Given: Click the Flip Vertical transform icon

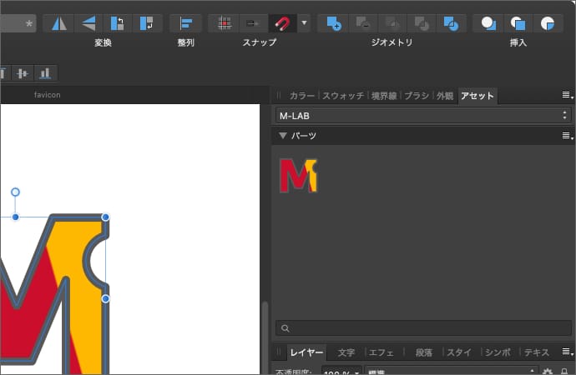Looking at the screenshot, I should (88, 23).
